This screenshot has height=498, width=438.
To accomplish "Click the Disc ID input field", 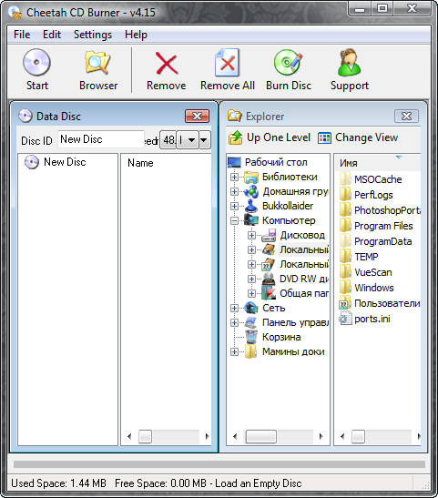I will pos(101,139).
